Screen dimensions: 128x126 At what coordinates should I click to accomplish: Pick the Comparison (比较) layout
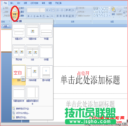[x=32, y=53]
